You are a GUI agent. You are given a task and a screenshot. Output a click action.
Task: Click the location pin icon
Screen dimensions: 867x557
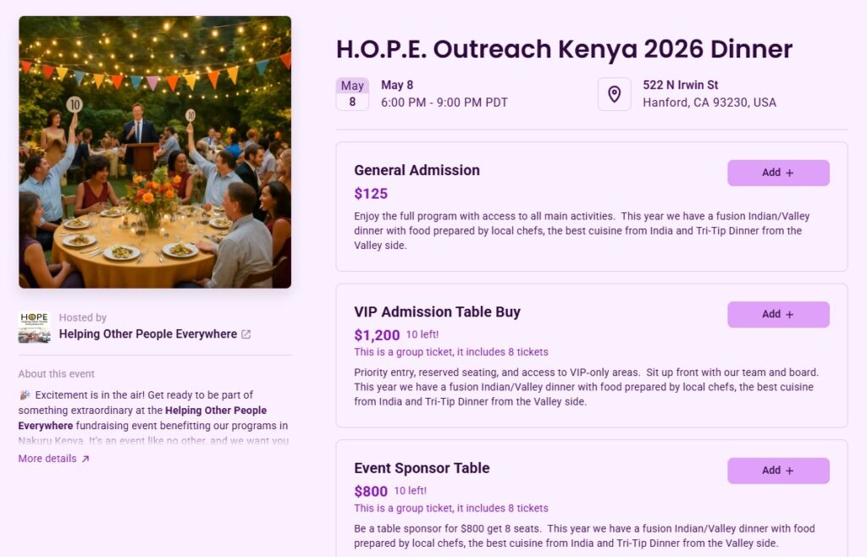click(614, 94)
